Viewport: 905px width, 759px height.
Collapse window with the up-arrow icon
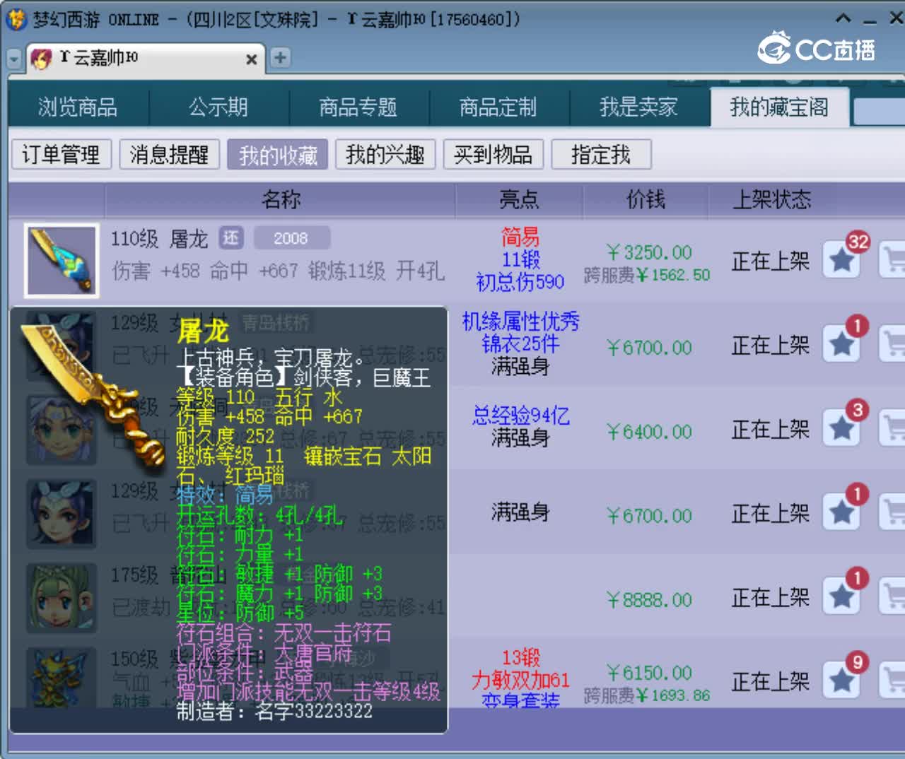point(843,18)
